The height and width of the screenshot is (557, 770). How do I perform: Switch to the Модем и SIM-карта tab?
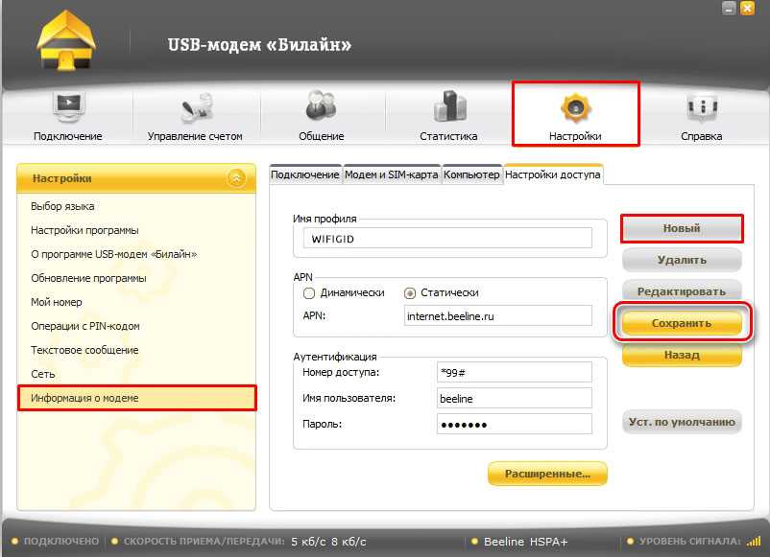pos(392,174)
